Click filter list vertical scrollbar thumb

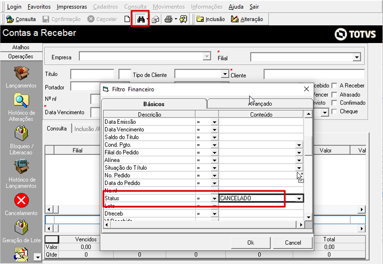click(x=308, y=146)
